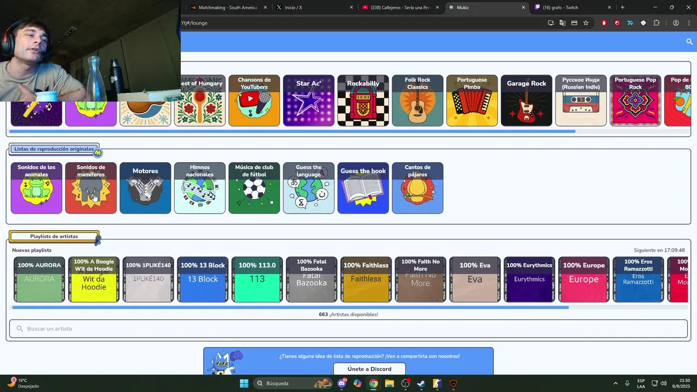
Task: Open the 100% Eurythmics playlist
Action: coord(529,279)
